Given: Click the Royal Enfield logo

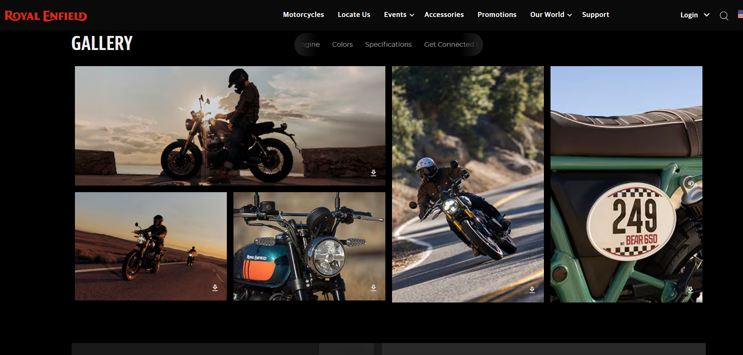Looking at the screenshot, I should (x=46, y=16).
